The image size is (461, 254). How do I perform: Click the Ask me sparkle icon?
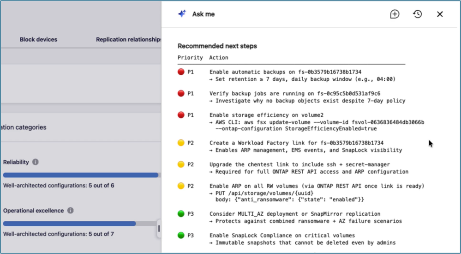click(x=182, y=14)
